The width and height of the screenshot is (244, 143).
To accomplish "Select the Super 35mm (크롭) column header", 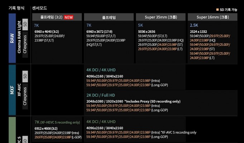I will [160, 17].
